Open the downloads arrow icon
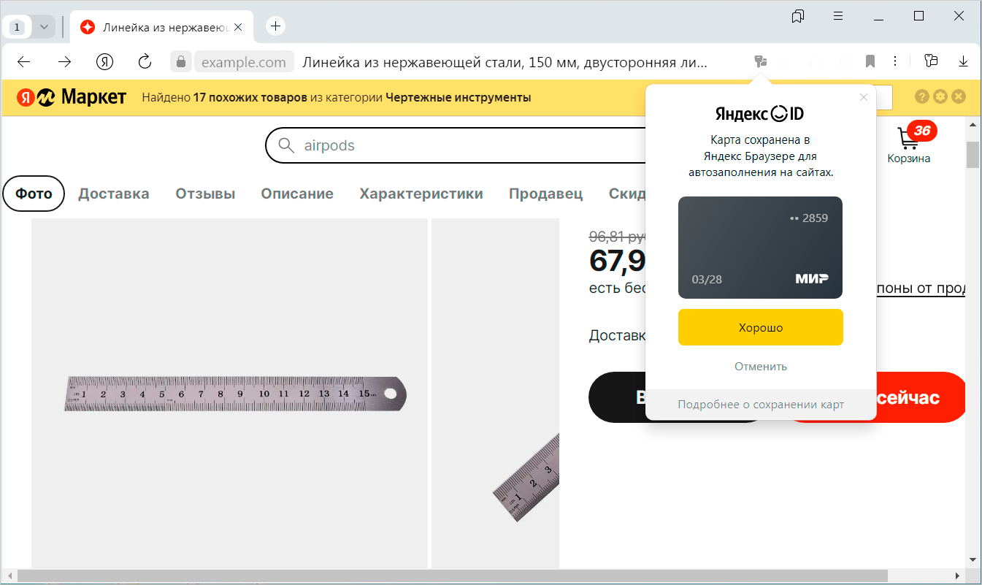The width and height of the screenshot is (982, 585). point(963,61)
